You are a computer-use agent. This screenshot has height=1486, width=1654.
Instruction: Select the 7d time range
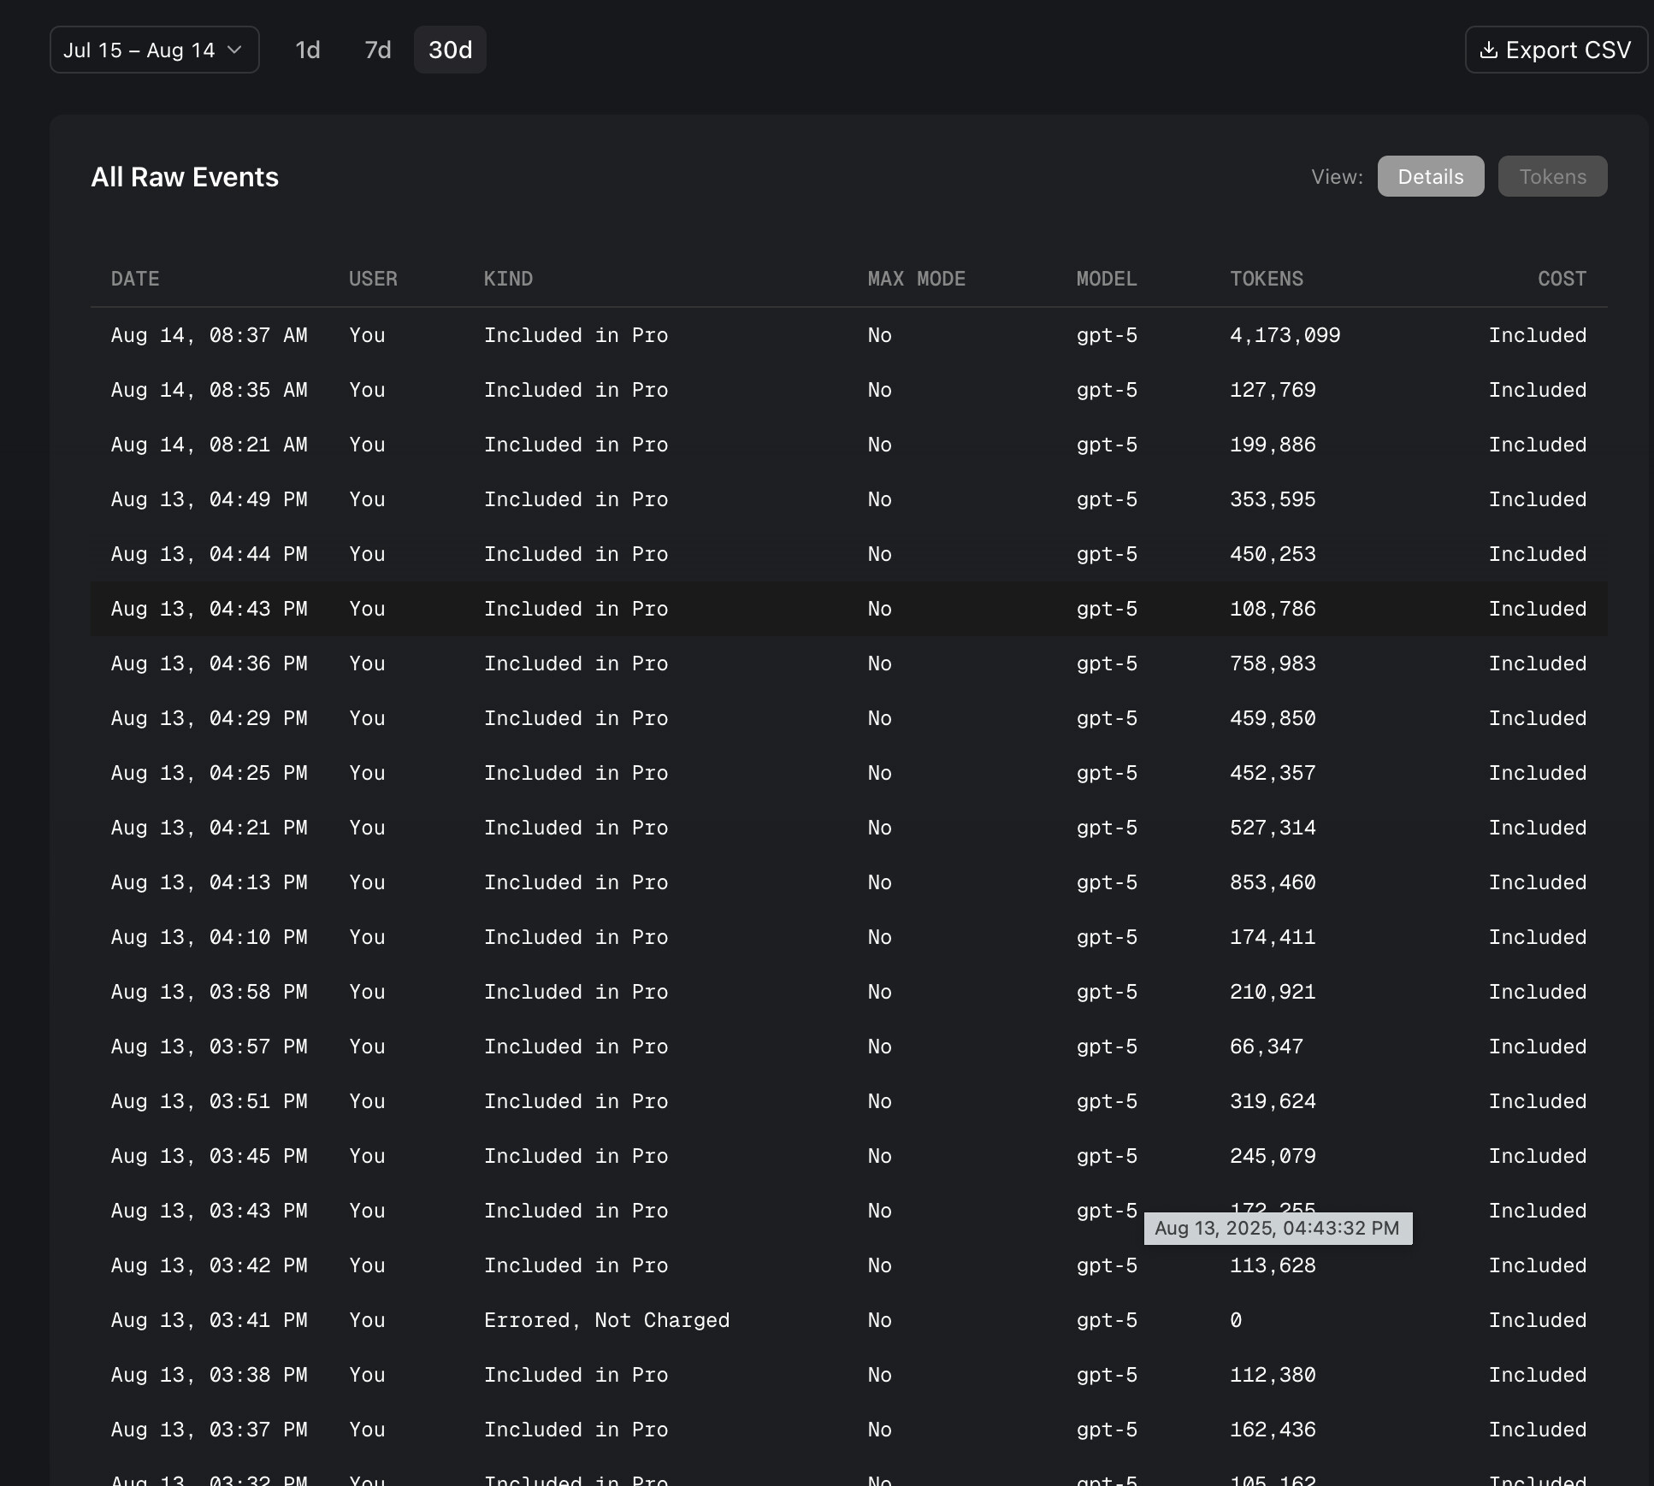pyautogui.click(x=377, y=50)
